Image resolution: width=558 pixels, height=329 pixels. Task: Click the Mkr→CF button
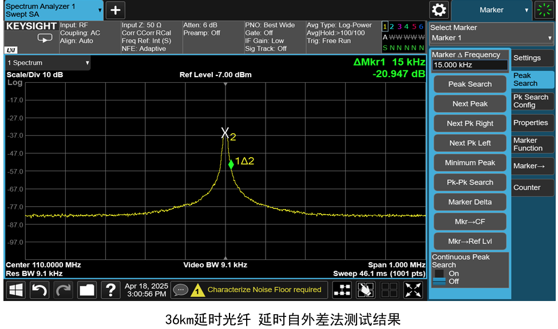[x=469, y=222]
